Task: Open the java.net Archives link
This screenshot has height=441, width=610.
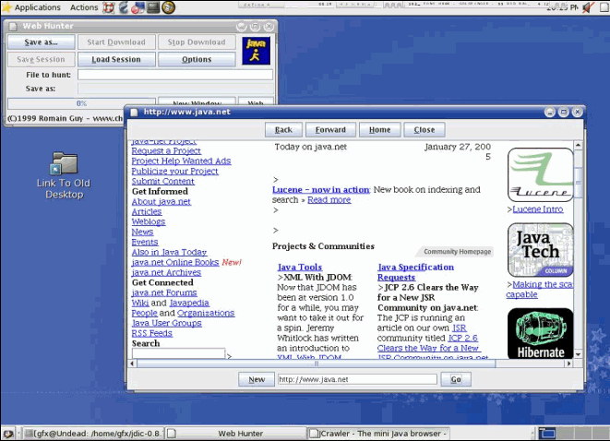Action: tap(166, 272)
